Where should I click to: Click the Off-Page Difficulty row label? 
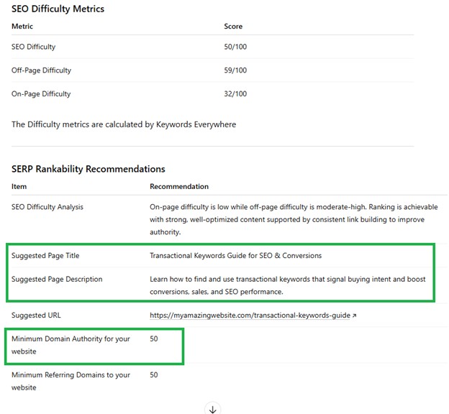41,70
